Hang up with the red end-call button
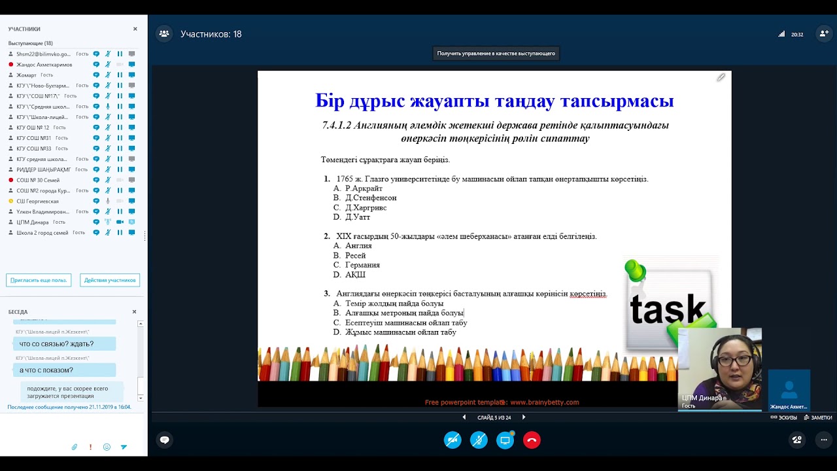The image size is (837, 471). [532, 440]
